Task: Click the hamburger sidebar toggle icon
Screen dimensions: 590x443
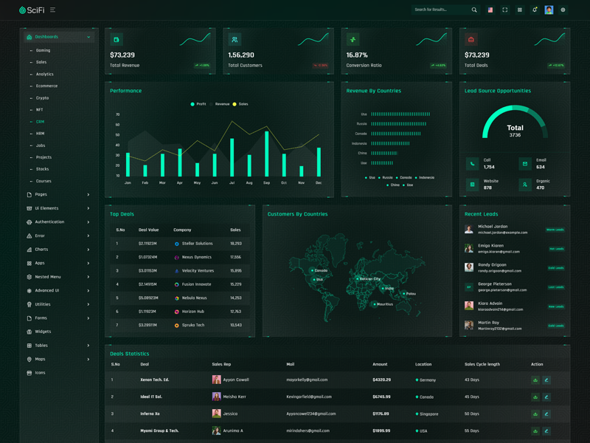Action: point(52,10)
